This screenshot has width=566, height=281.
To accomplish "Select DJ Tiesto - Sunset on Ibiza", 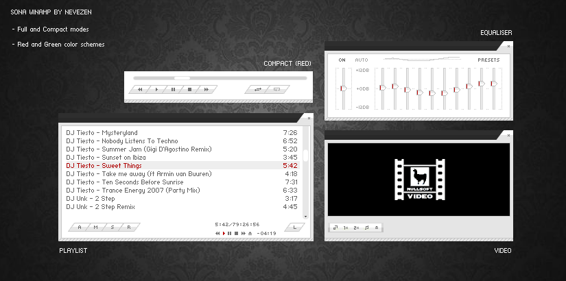I will [182, 158].
